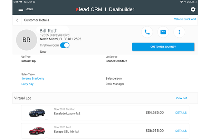This screenshot has width=211, height=139.
Task: Tap the Cadillac Escalade thumbnail
Action: (x=37, y=112)
